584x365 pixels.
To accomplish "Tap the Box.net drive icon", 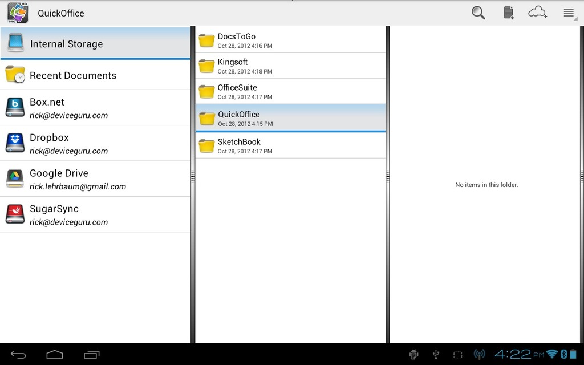I will click(x=15, y=107).
